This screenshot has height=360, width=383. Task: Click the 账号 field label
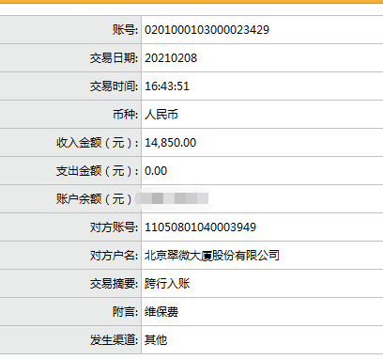click(x=125, y=30)
